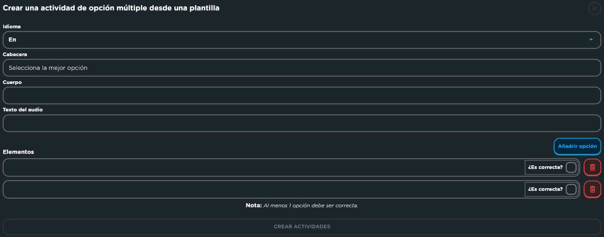This screenshot has width=604, height=237.
Task: Expand the Idioma dropdown arrow
Action: click(591, 40)
